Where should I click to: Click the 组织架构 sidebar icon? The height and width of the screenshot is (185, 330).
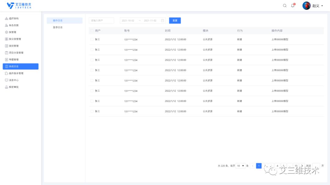coord(6,19)
